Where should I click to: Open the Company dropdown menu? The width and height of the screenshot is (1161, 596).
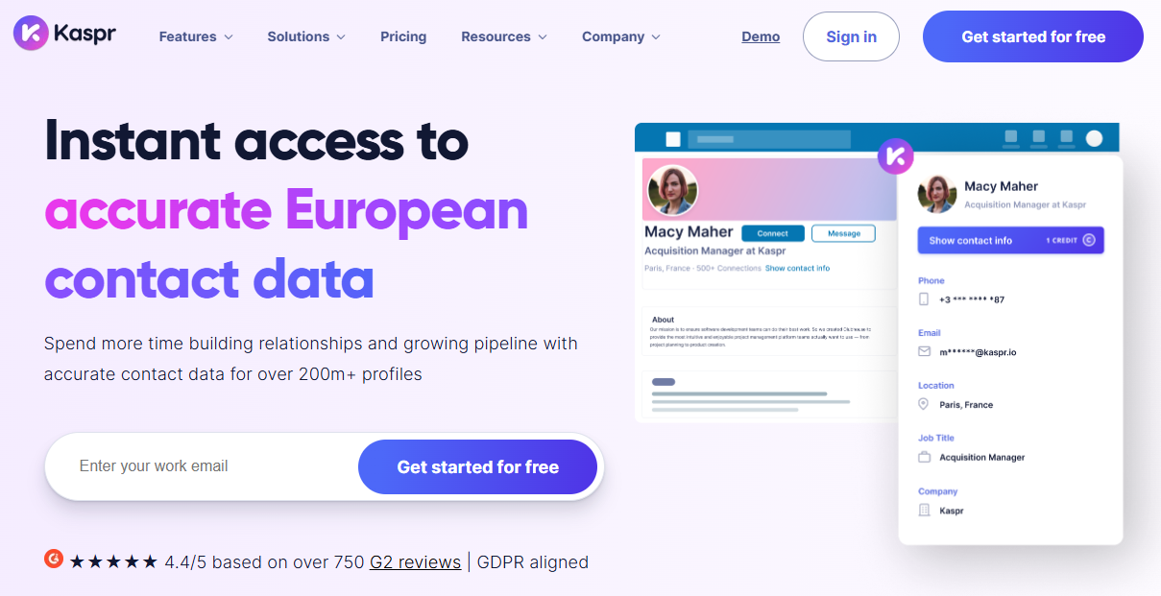tap(621, 36)
